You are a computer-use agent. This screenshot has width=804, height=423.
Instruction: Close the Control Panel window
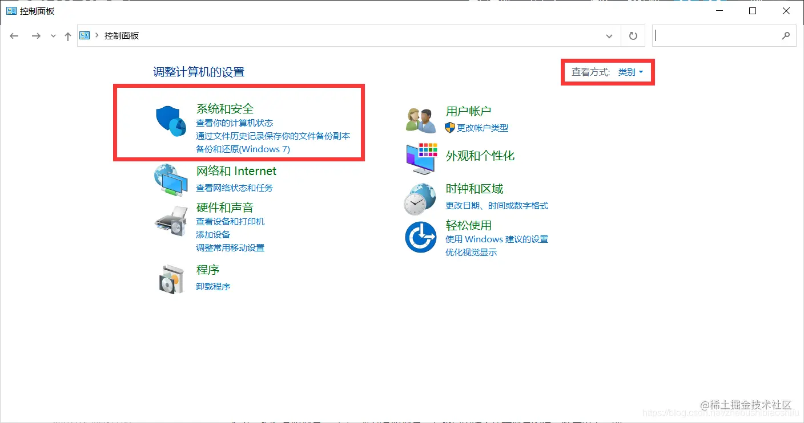tap(786, 11)
